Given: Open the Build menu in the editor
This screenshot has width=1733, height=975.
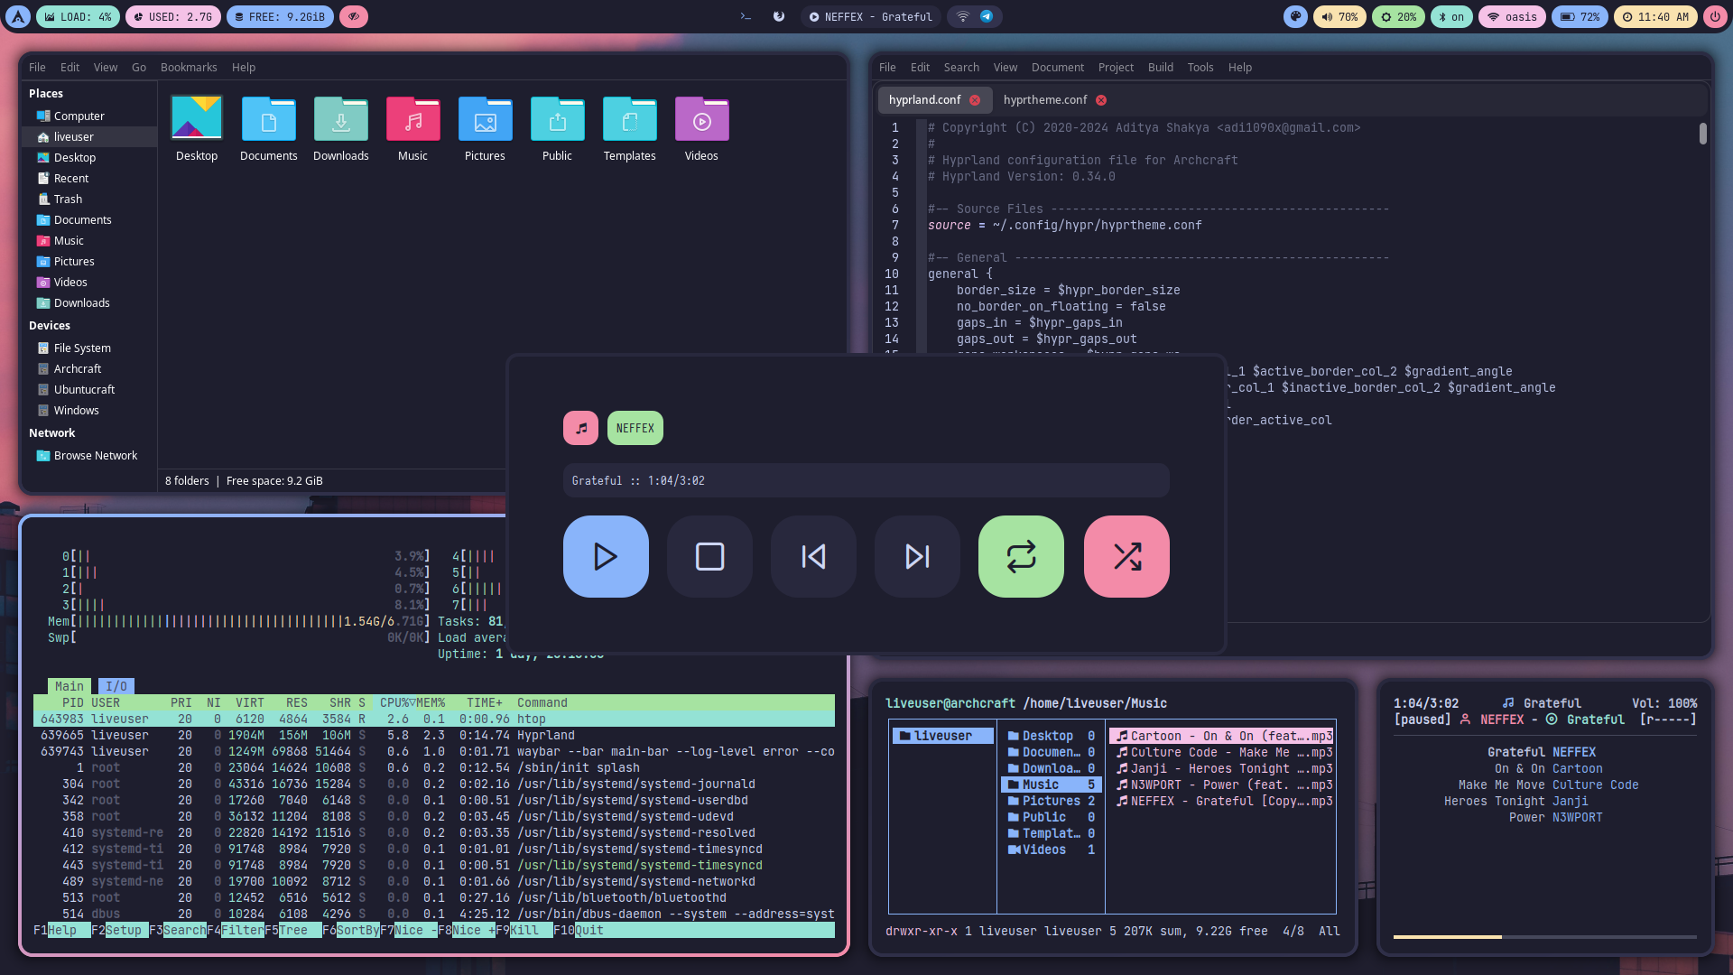Looking at the screenshot, I should click(1160, 67).
